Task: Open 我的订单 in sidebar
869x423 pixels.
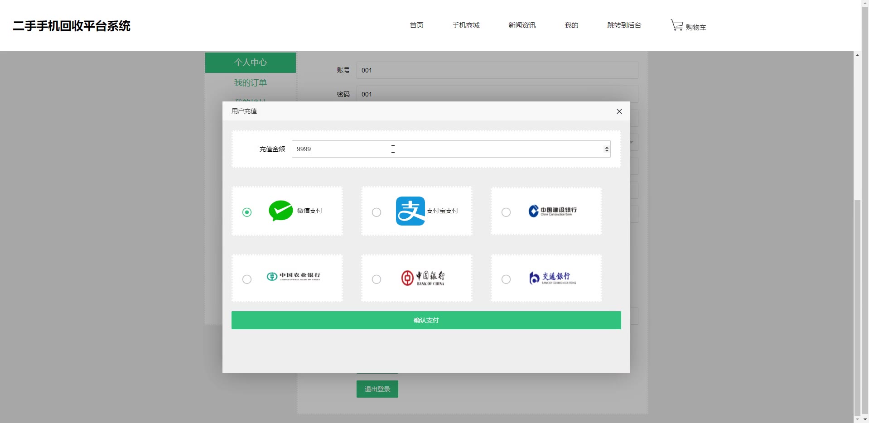Action: (x=251, y=83)
